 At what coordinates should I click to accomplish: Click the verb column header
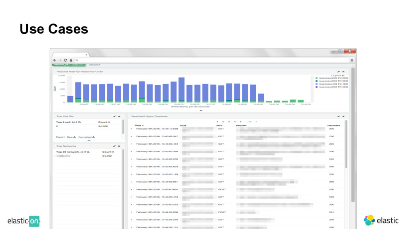click(x=220, y=125)
